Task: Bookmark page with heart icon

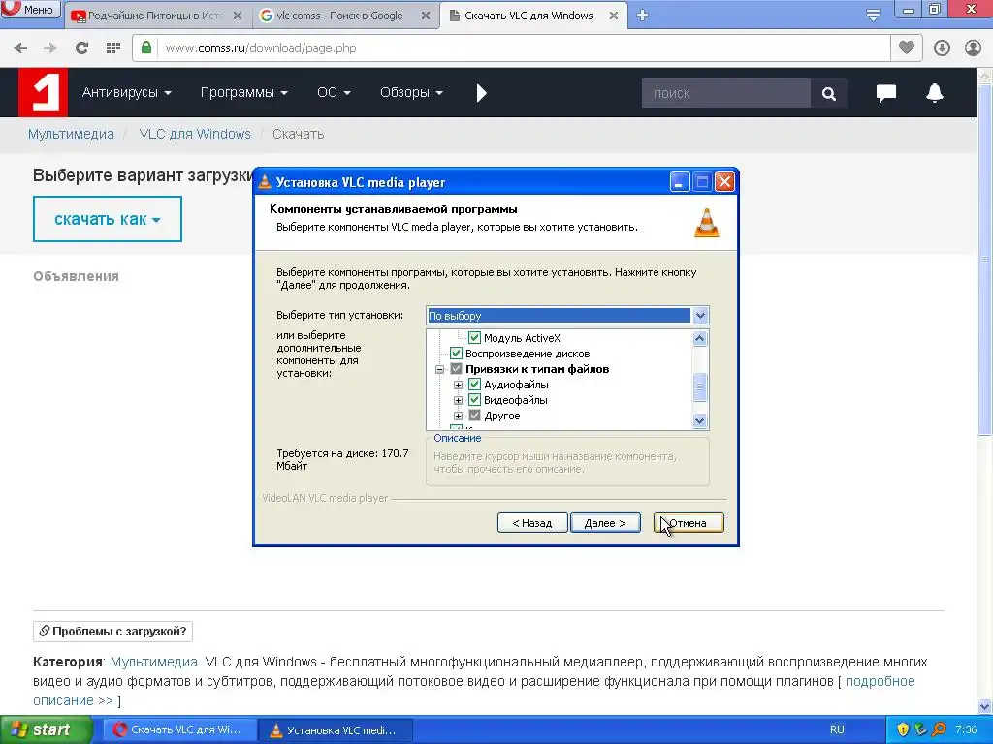Action: (x=907, y=47)
